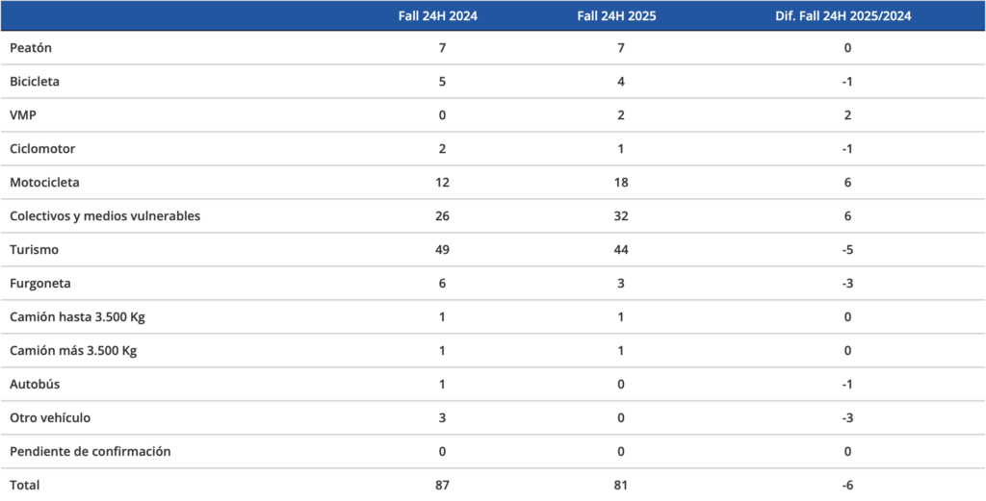Screen dimensions: 986x501
Task: Click the Total 2024 value 87
Action: tap(442, 486)
